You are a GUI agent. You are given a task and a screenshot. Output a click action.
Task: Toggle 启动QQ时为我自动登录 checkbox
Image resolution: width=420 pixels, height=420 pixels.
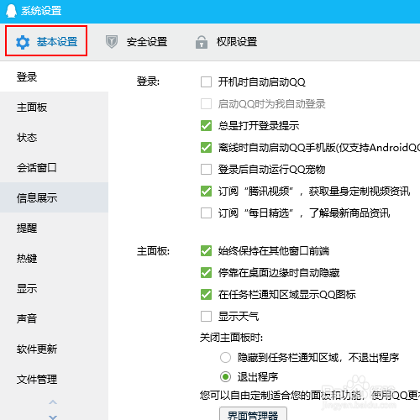point(206,104)
